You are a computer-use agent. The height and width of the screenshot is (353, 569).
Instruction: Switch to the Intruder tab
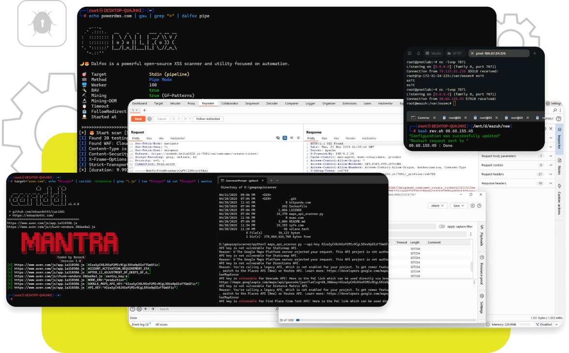[x=175, y=104]
